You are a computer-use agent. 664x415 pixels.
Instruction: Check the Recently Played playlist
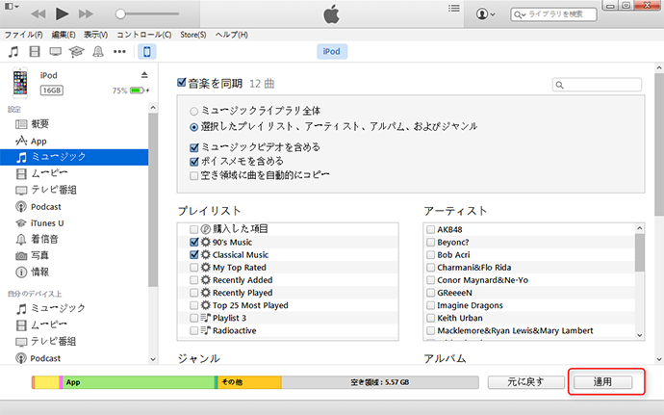[194, 293]
